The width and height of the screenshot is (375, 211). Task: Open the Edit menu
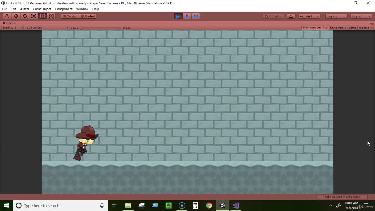(x=13, y=9)
